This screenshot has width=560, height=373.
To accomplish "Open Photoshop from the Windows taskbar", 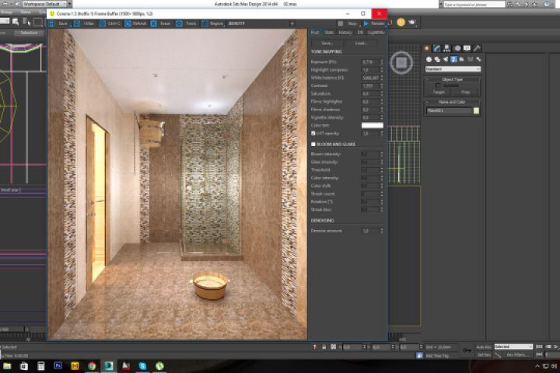I will [58, 365].
